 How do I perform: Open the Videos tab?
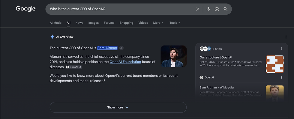143,23
